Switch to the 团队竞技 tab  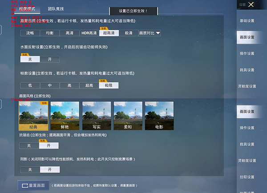(56, 9)
